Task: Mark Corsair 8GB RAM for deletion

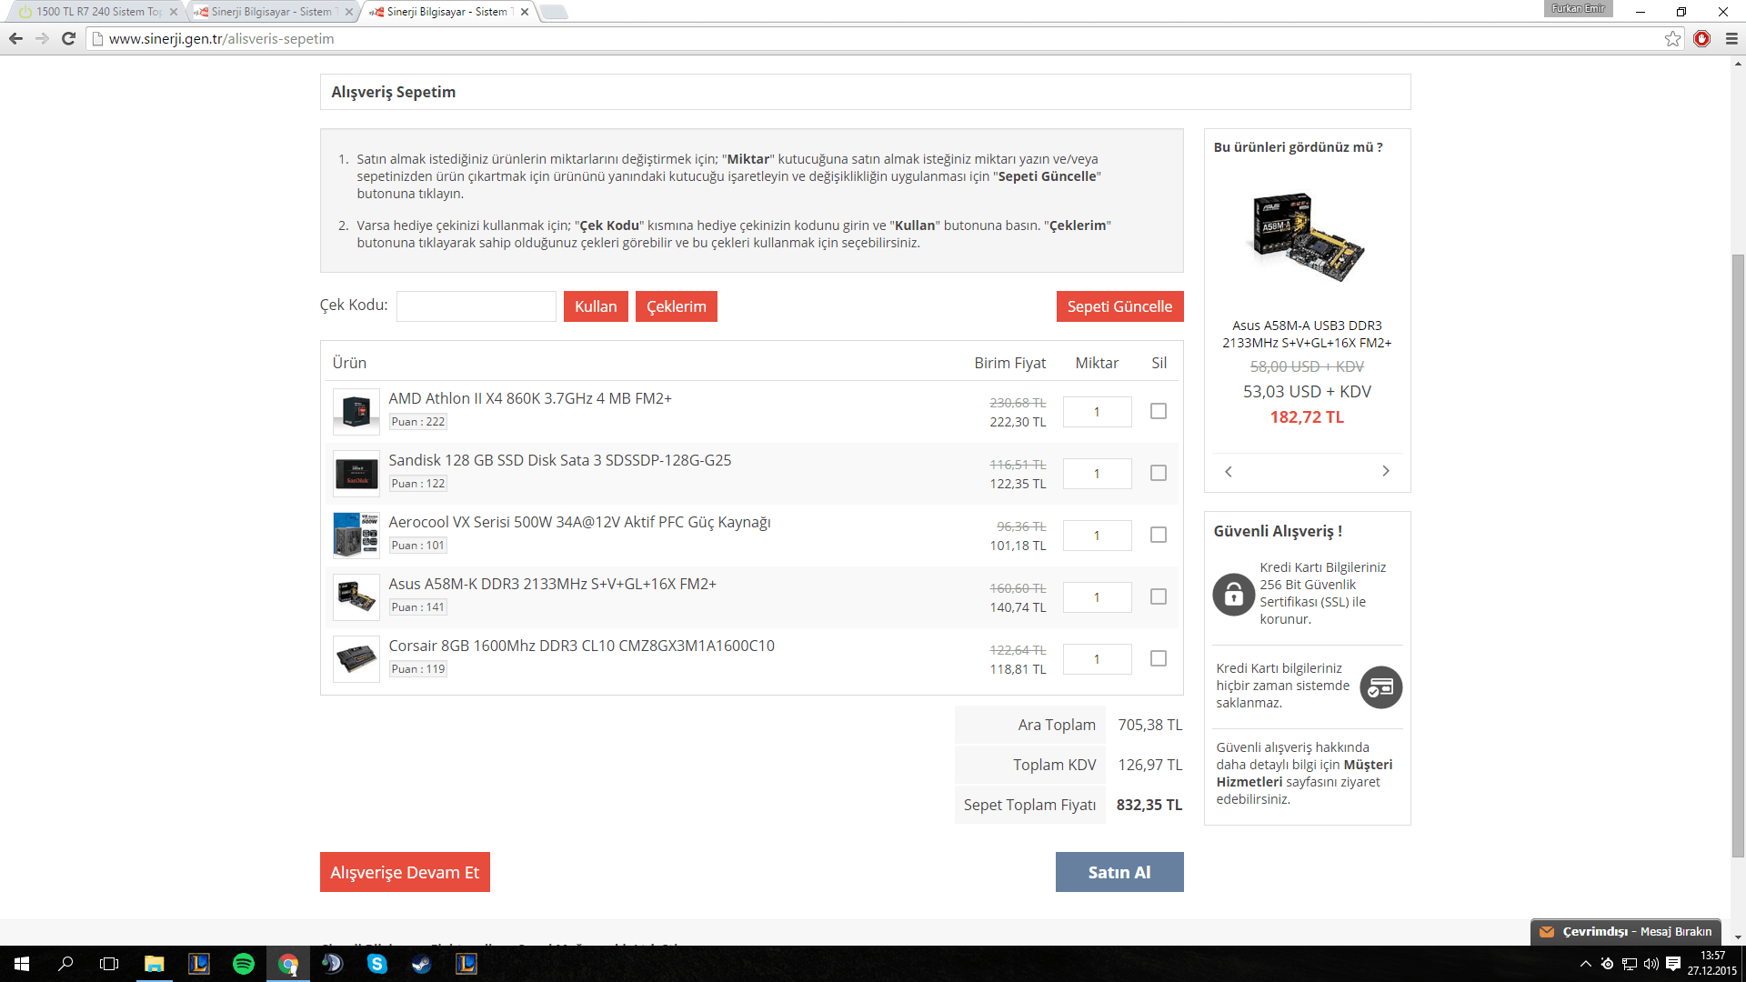Action: pyautogui.click(x=1158, y=658)
